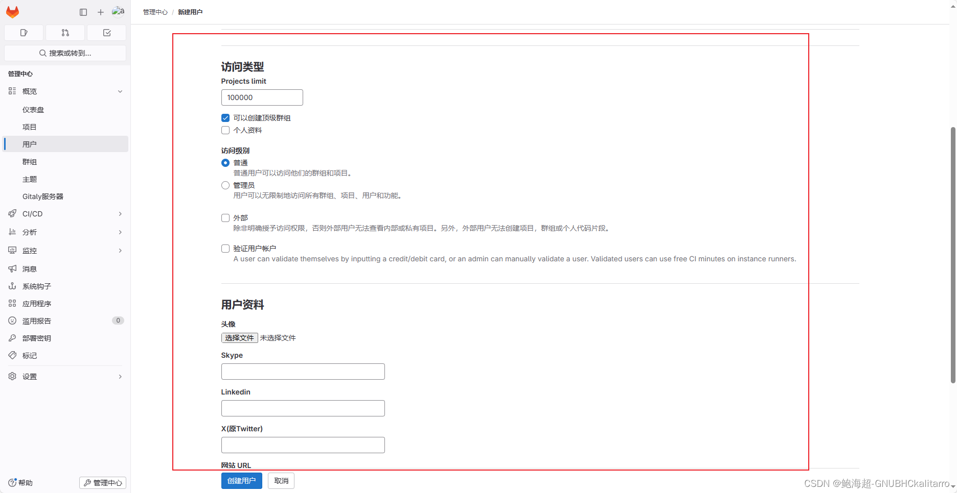Viewport: 957px width, 493px height.
Task: Click the 应用程序 grid icon
Action: (x=12, y=303)
